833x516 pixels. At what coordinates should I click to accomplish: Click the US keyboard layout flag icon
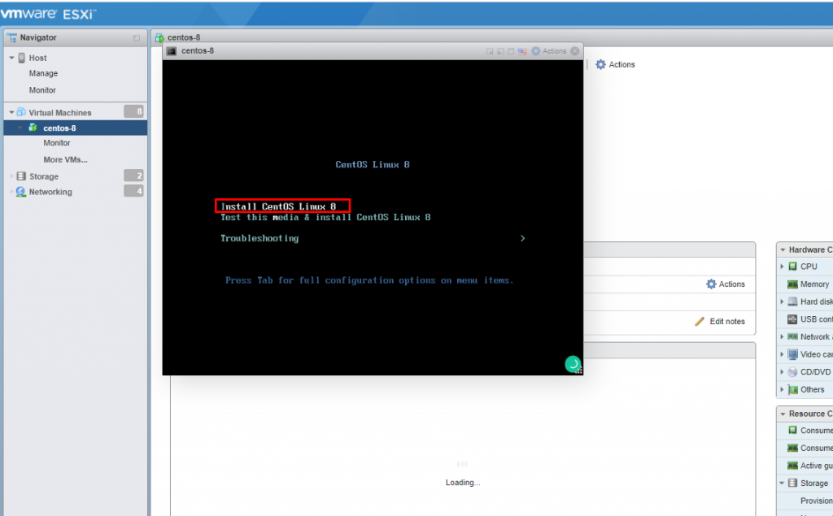pyautogui.click(x=522, y=50)
